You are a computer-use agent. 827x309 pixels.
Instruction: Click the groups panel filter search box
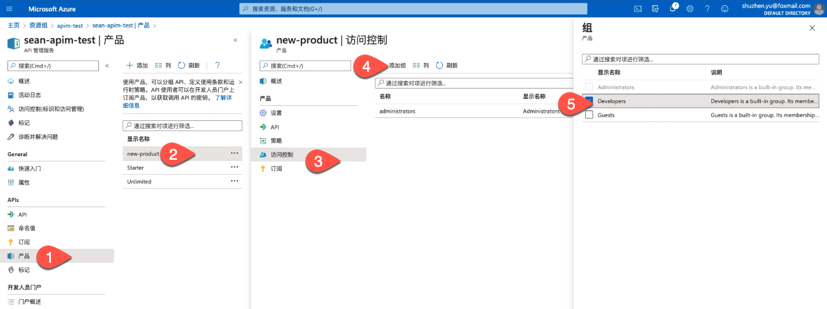700,59
